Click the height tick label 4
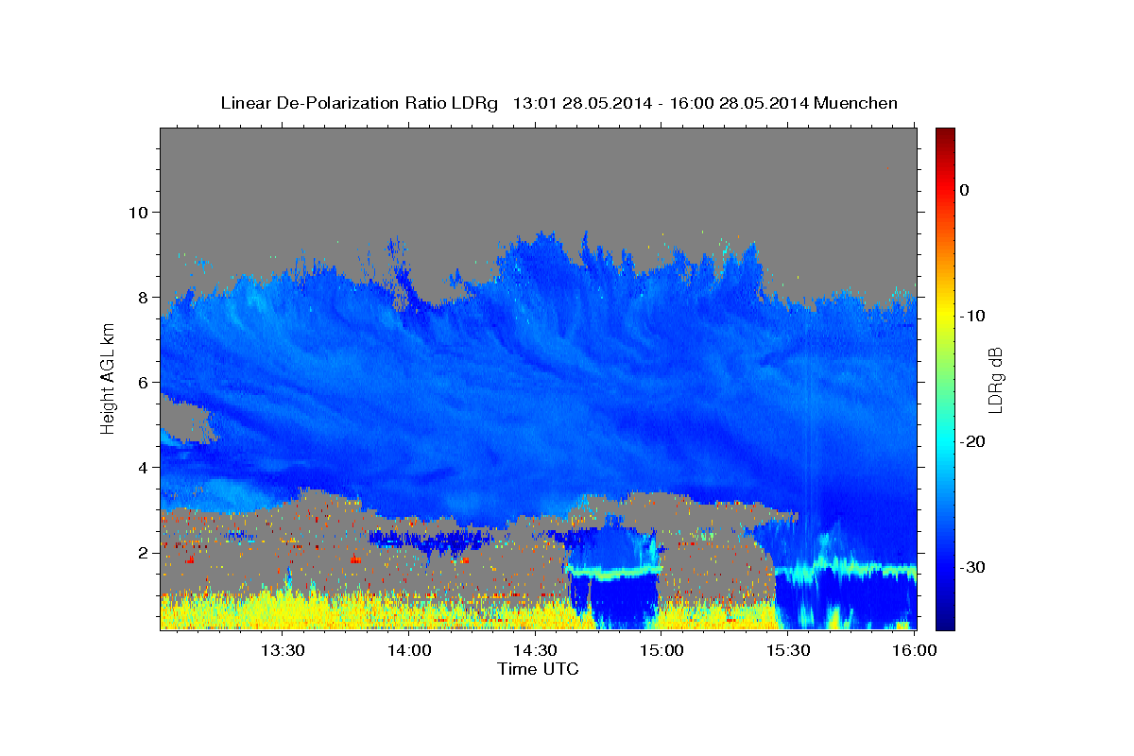 click(143, 467)
